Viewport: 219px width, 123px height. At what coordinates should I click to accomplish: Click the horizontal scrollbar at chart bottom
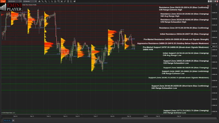pyautogui.click(x=169, y=118)
